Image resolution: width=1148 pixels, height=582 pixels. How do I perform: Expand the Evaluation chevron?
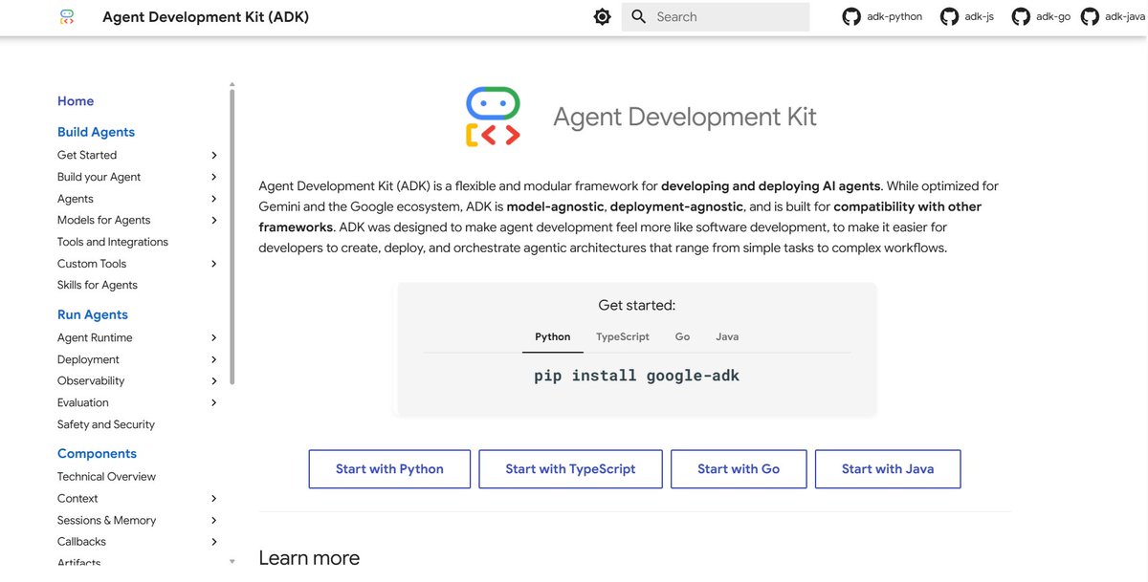(214, 402)
